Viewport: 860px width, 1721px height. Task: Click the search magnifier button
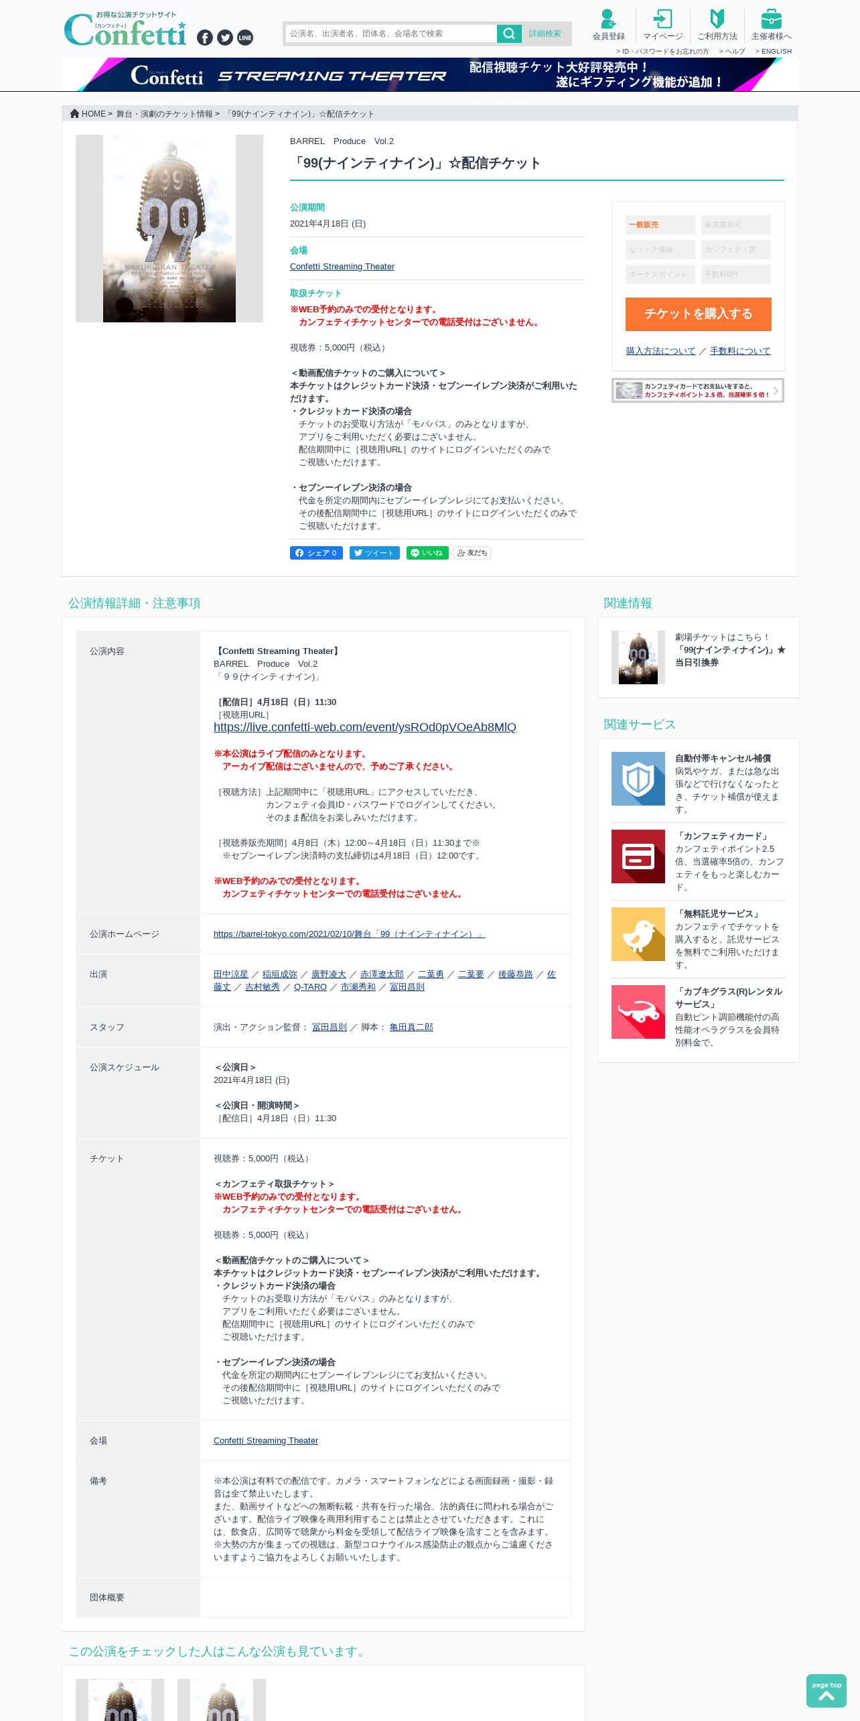click(x=509, y=34)
